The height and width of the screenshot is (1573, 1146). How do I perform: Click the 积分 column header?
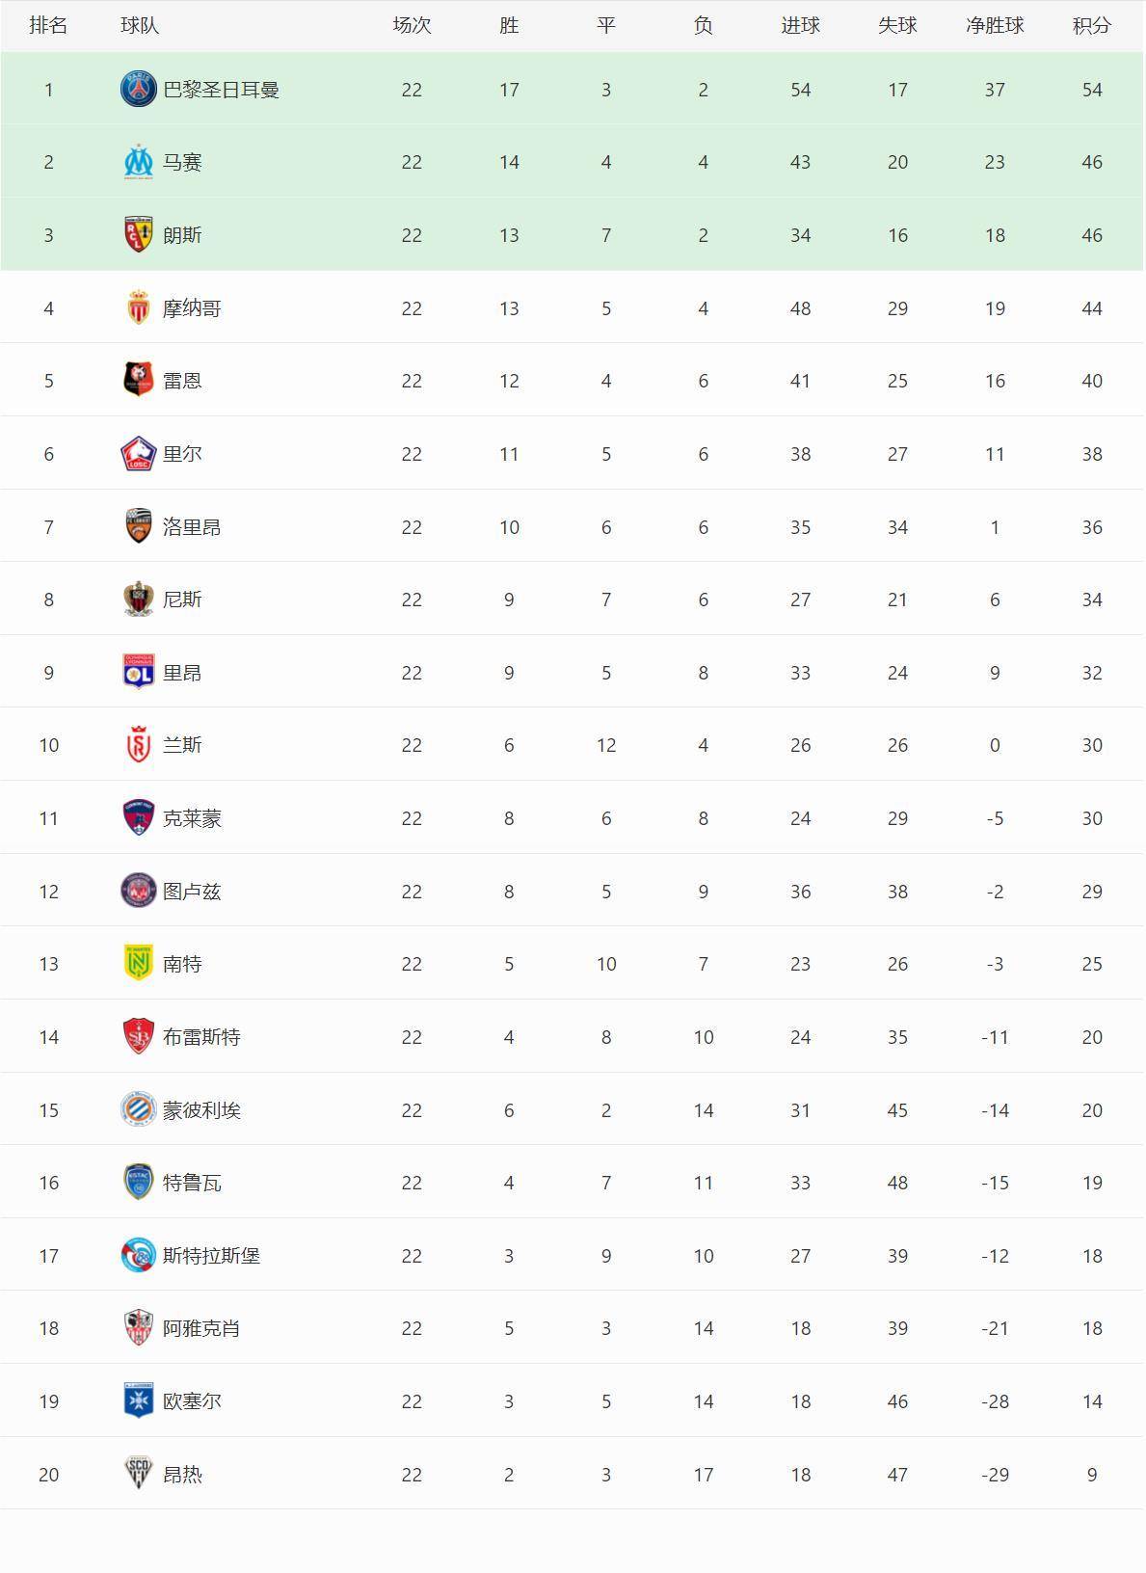[x=1091, y=26]
